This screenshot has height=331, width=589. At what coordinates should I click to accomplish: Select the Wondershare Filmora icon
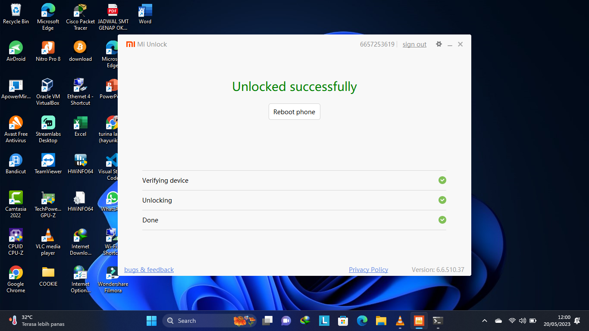113,279
